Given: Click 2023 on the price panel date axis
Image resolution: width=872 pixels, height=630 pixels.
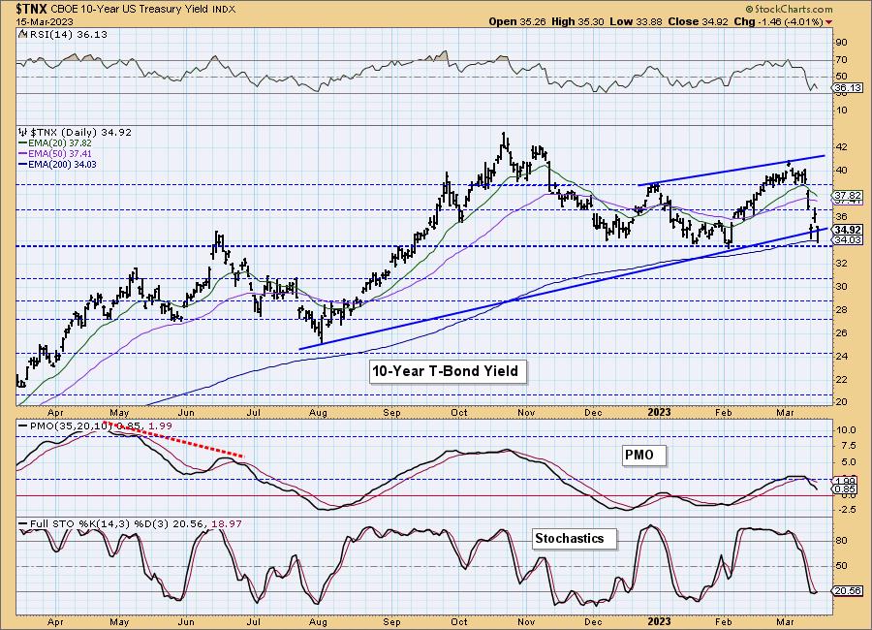Looking at the screenshot, I should tap(660, 413).
